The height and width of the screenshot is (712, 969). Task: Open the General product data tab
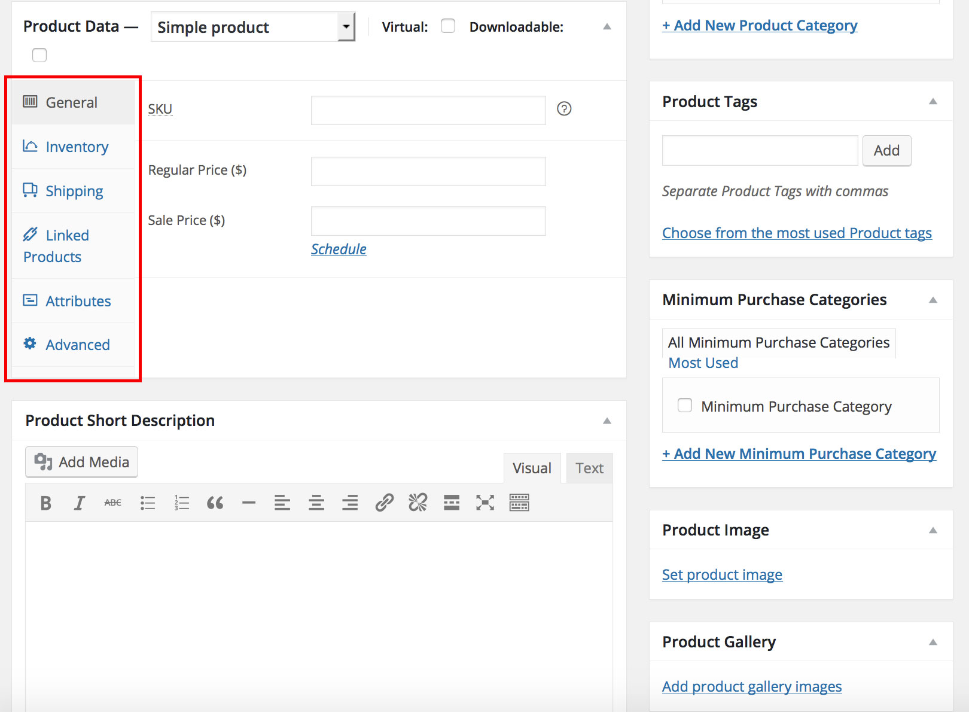(74, 102)
